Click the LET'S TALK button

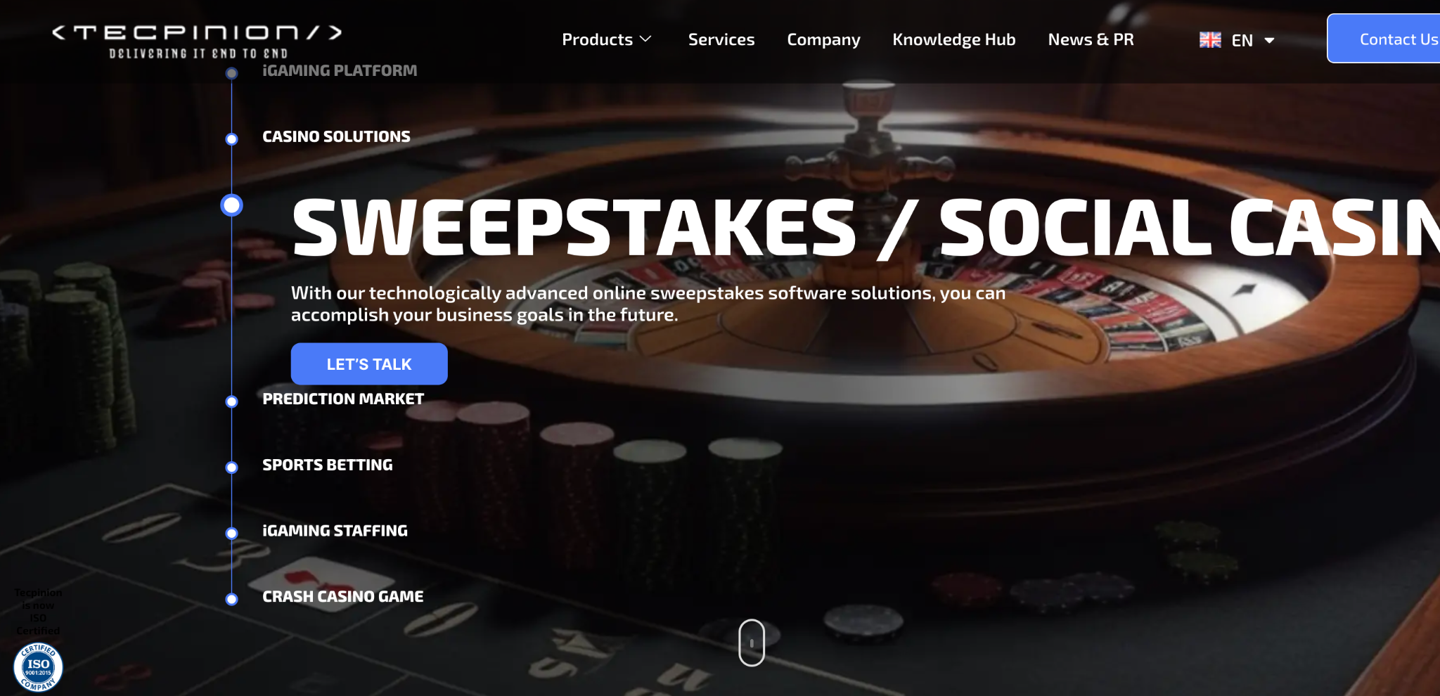point(369,364)
